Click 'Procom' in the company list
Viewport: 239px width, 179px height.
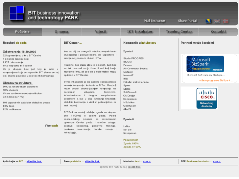coord(128,65)
